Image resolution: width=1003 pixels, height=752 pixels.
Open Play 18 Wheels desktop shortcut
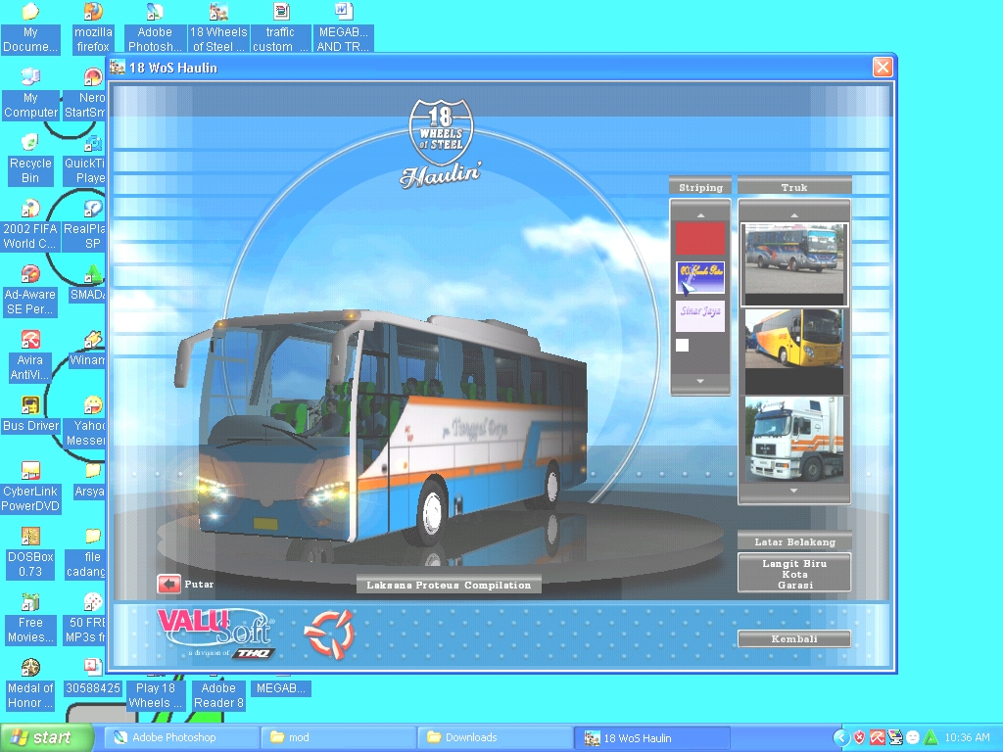[155, 693]
